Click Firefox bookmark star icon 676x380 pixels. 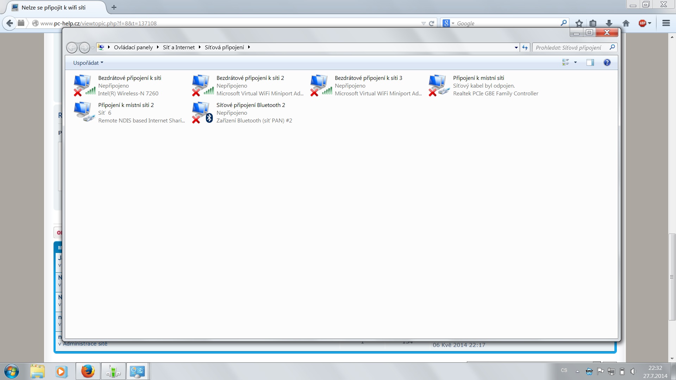579,23
